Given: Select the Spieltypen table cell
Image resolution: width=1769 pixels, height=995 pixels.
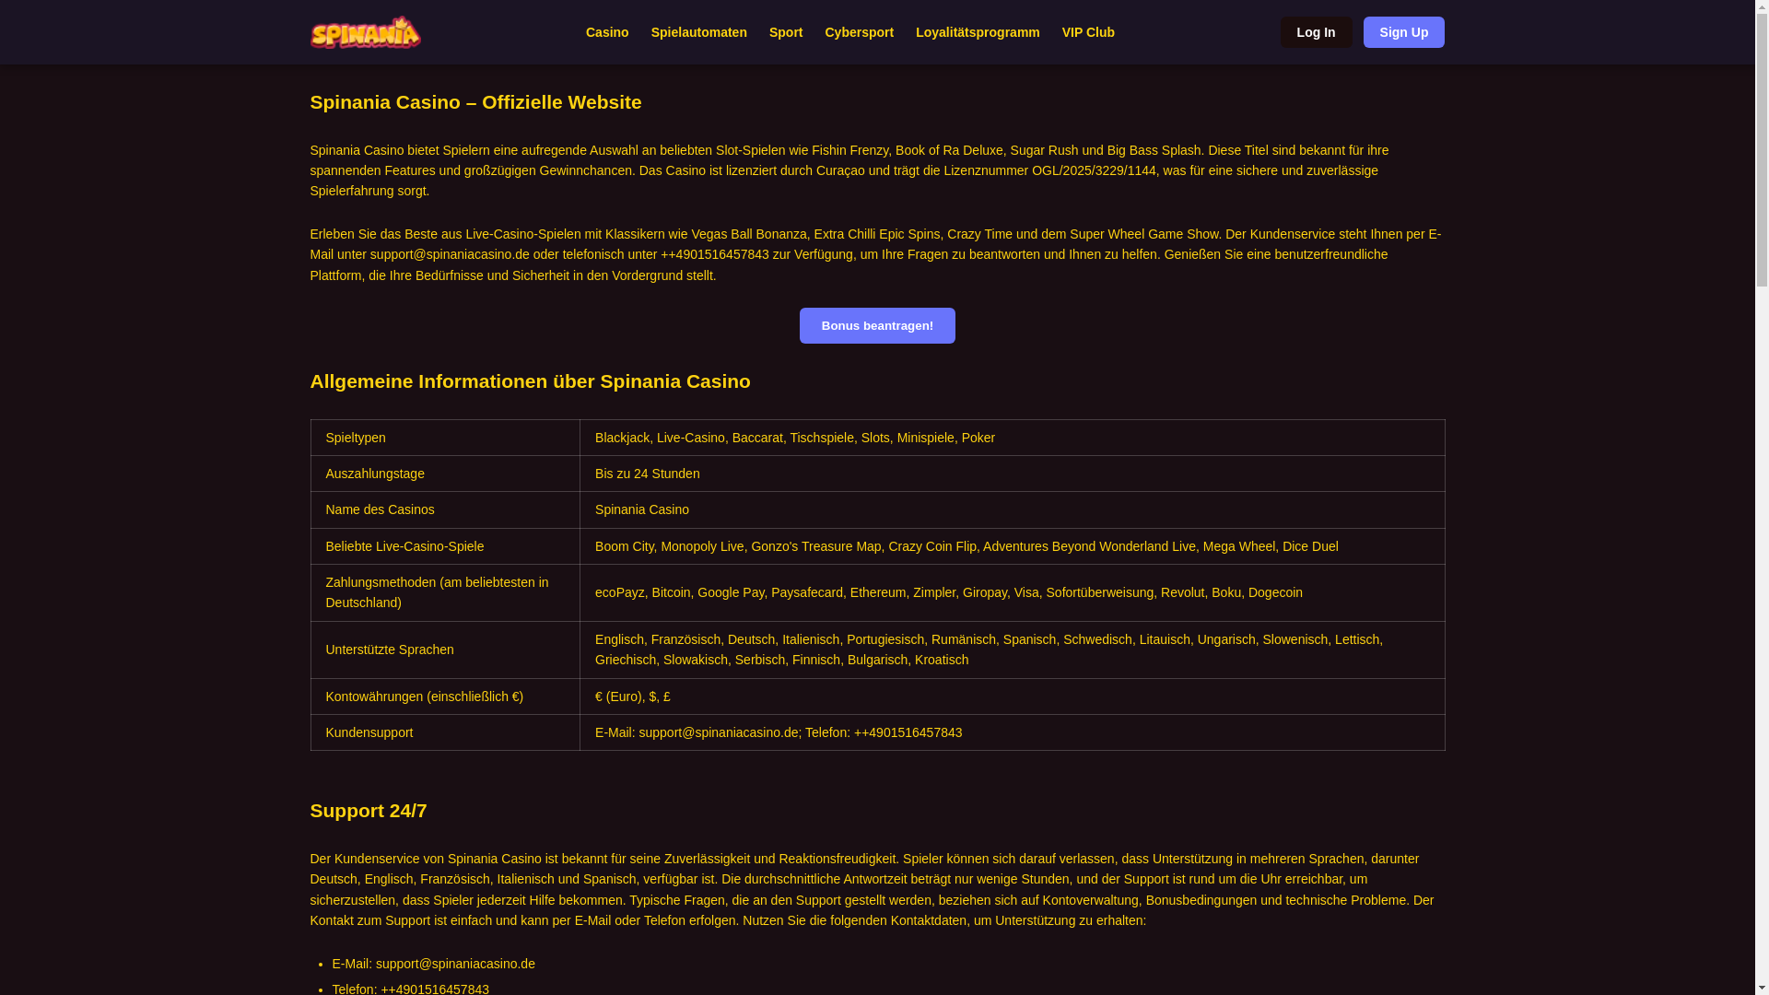Looking at the screenshot, I should tap(445, 438).
